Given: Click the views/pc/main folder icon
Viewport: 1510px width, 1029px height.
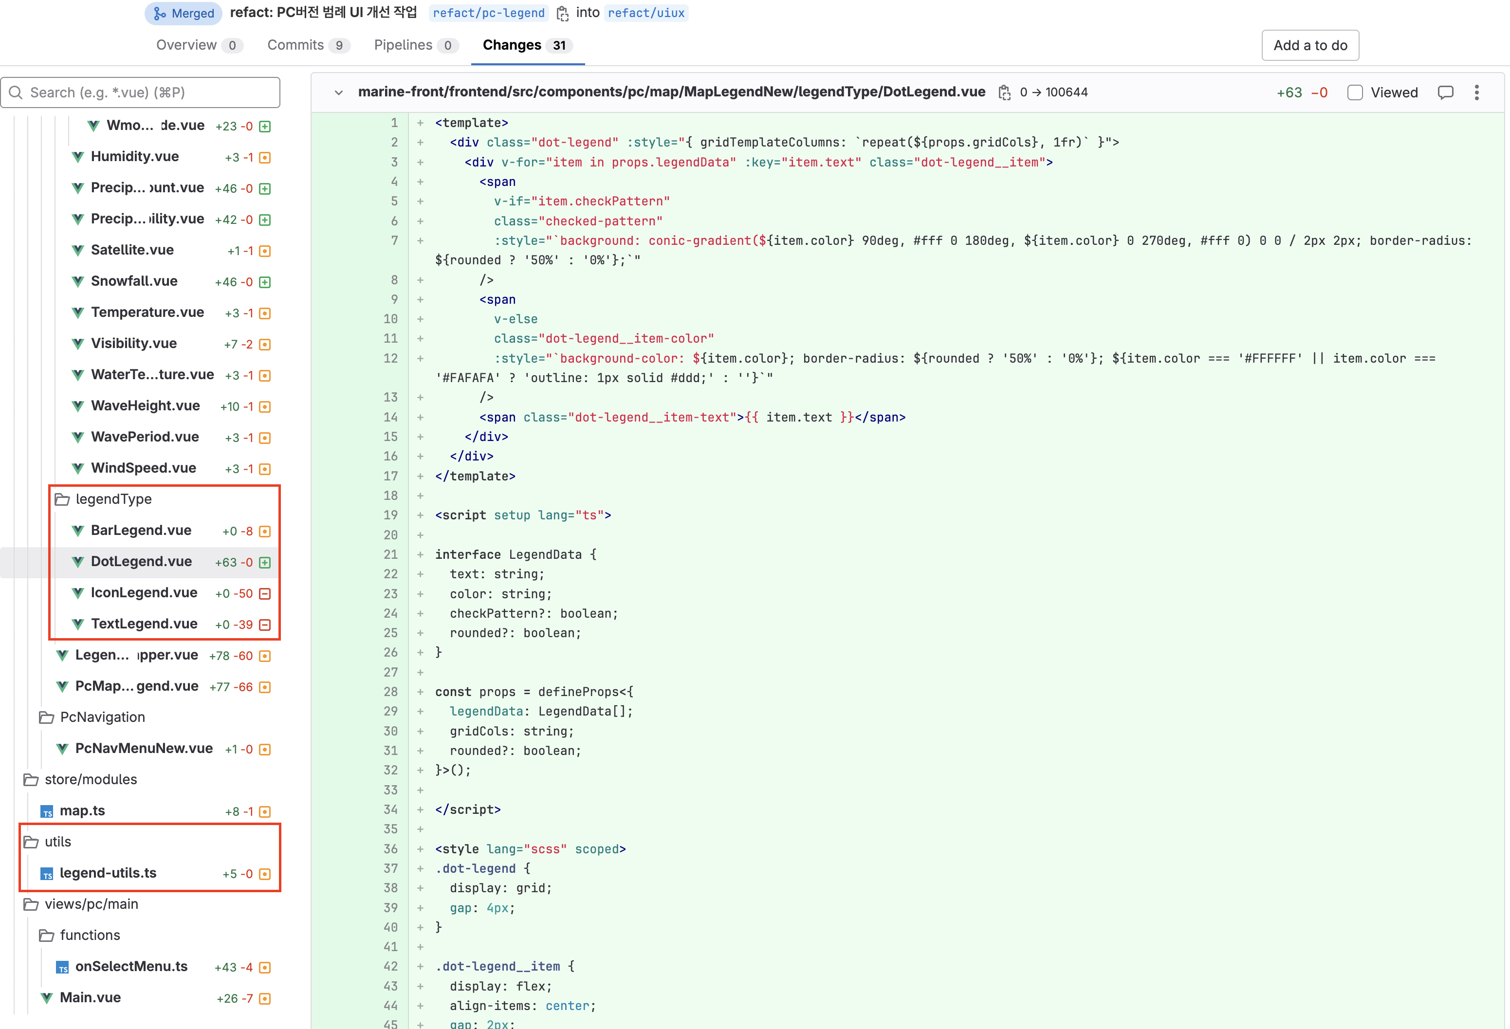Looking at the screenshot, I should point(31,904).
